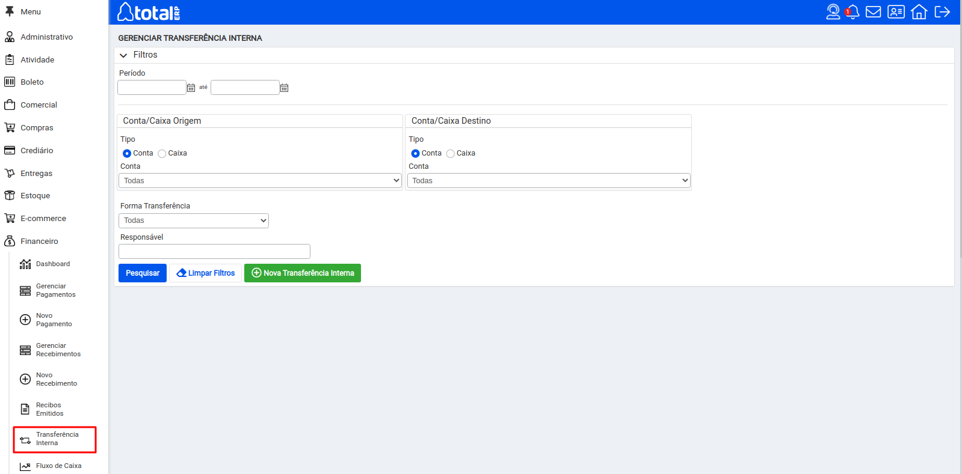Screen dimensions: 962x474
Task: Select Conta radio under Conta/Caixa Origem
Action: point(127,154)
